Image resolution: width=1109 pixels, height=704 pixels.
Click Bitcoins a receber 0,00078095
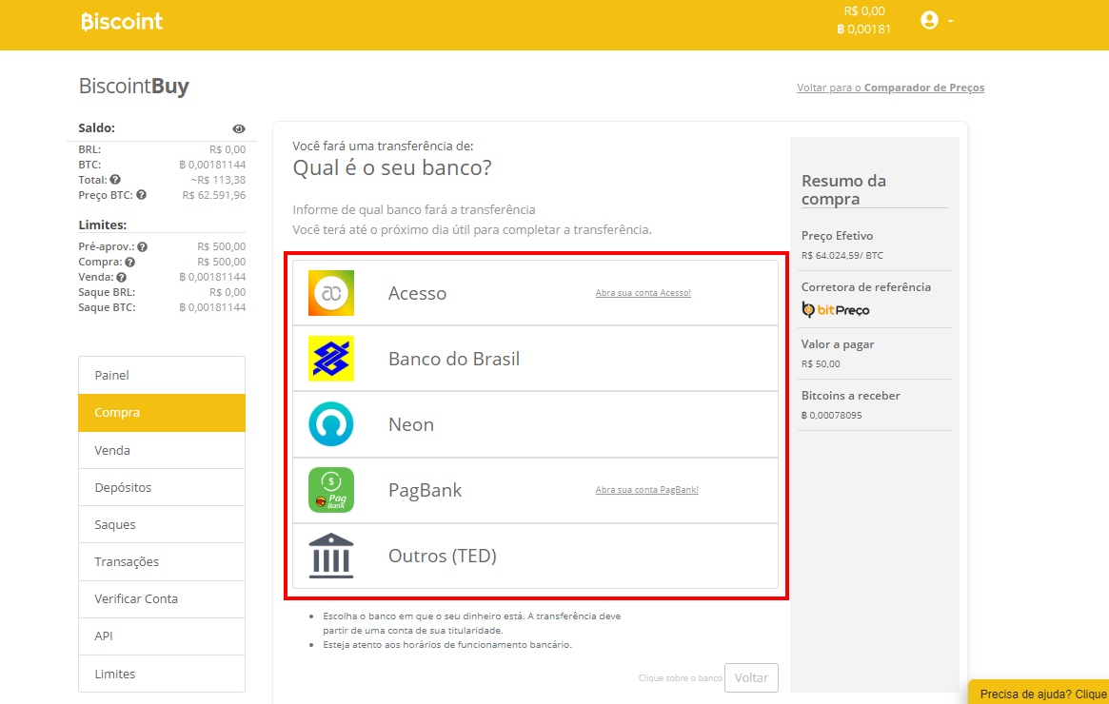tap(832, 416)
